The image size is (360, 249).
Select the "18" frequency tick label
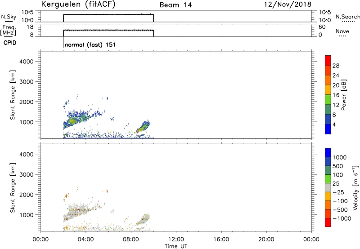coord(30,27)
